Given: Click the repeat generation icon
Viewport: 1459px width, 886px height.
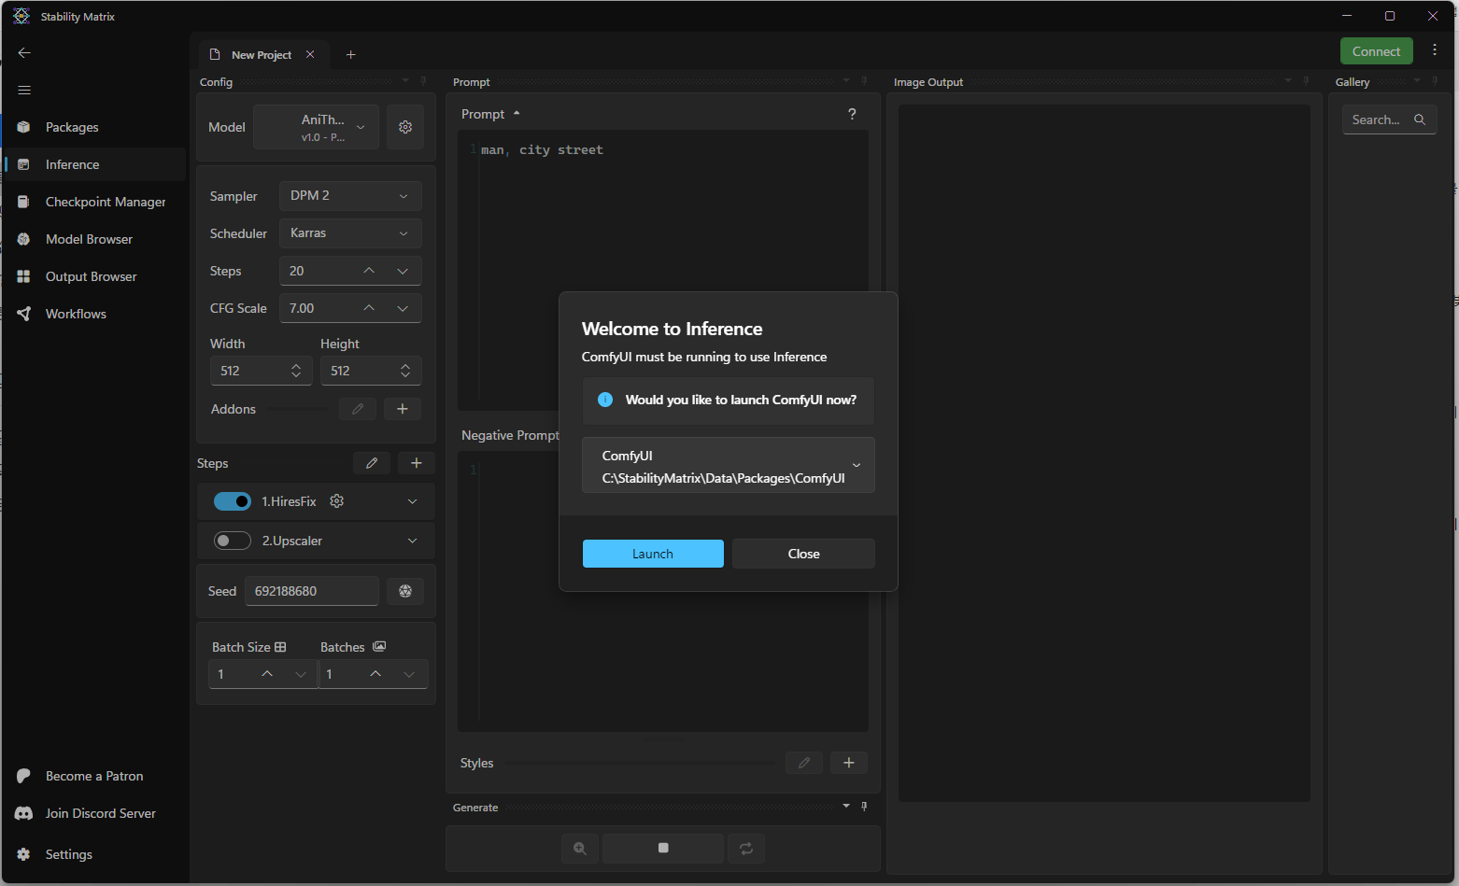Looking at the screenshot, I should coord(746,848).
